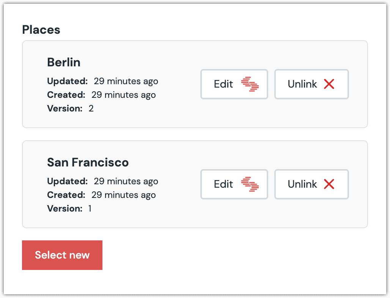This screenshot has height=298, width=390.
Task: Click the red X icon in Berlin's Unlink
Action: point(329,84)
